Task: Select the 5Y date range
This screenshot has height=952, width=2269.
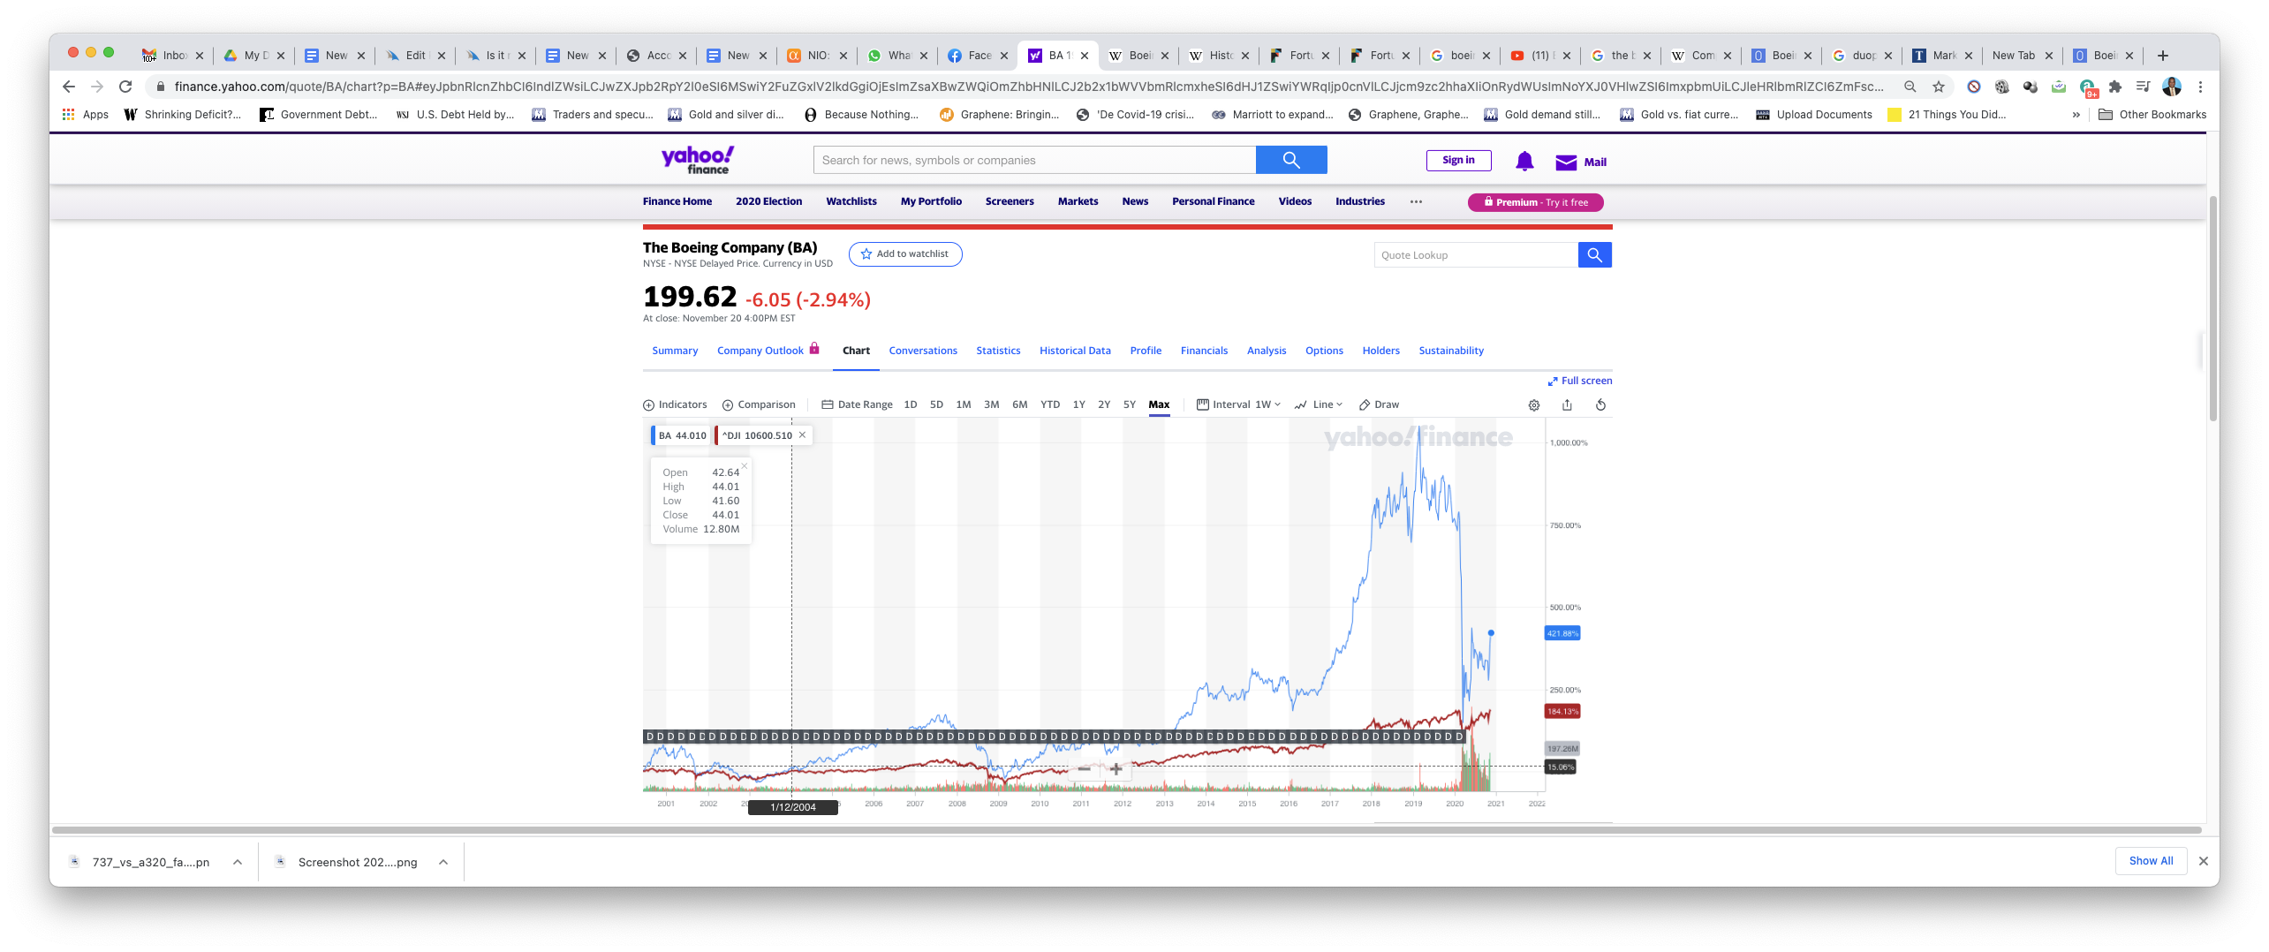Action: 1130,404
